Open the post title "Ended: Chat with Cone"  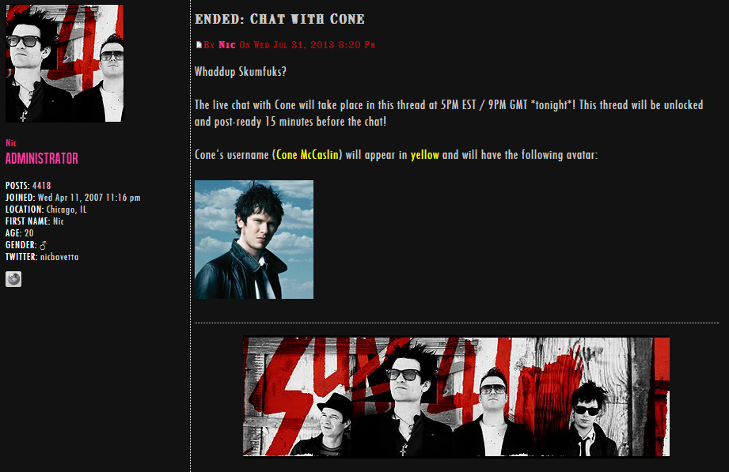tap(279, 19)
